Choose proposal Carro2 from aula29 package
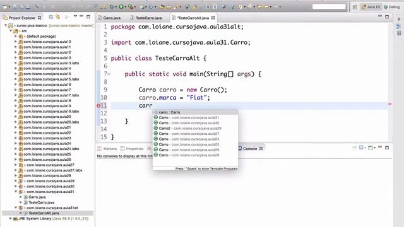The width and height of the screenshot is (404, 227). (x=195, y=128)
